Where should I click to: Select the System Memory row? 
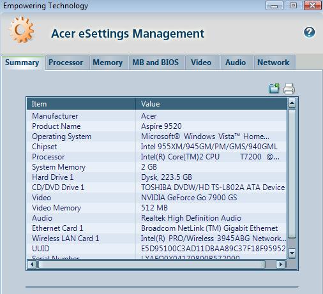click(156, 167)
